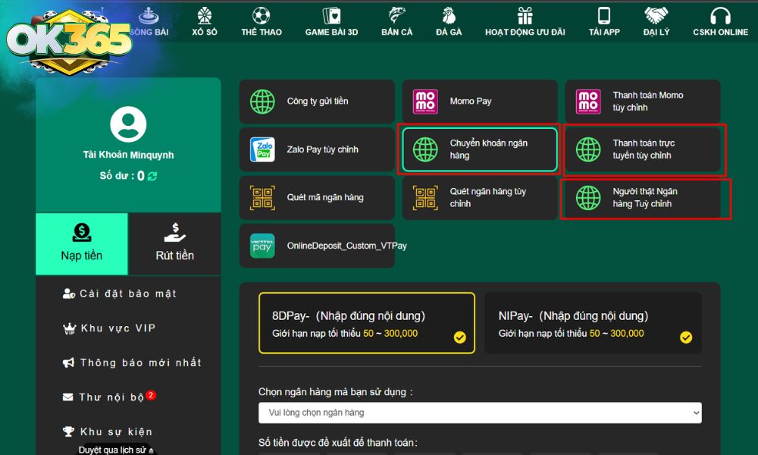Open CSKH Online customer support
The image size is (758, 455).
click(x=719, y=23)
